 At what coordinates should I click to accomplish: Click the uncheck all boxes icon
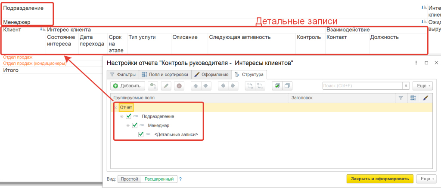[288, 86]
